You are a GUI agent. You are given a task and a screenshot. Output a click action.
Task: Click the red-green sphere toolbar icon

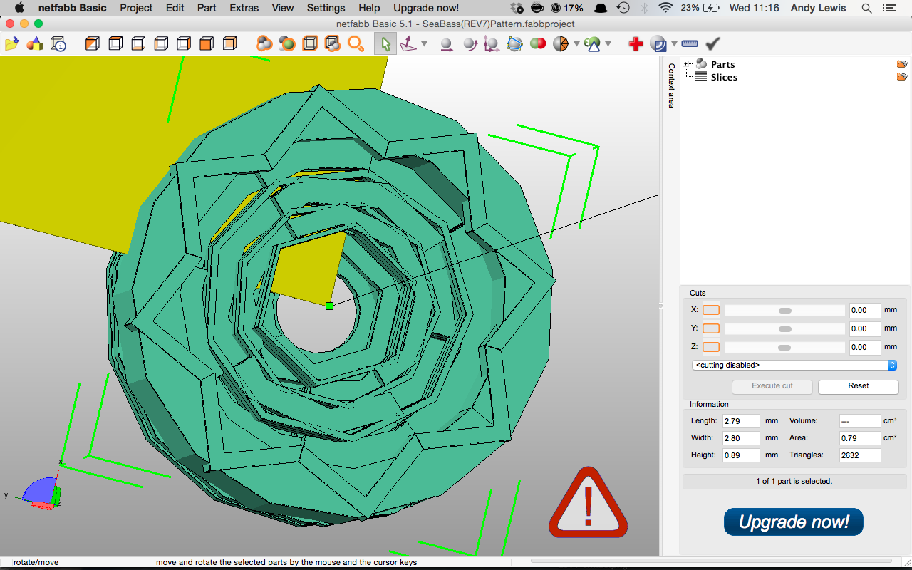tap(538, 44)
